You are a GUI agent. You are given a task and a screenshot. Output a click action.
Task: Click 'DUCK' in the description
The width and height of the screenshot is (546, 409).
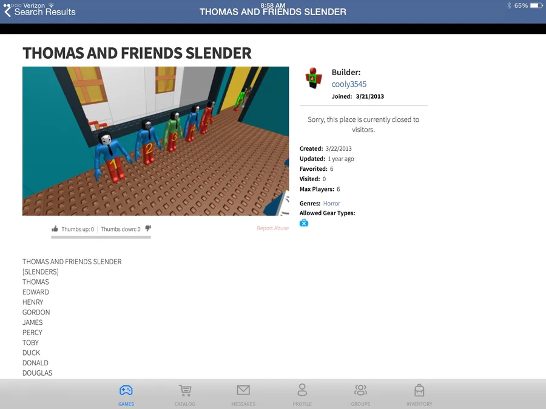pyautogui.click(x=32, y=352)
